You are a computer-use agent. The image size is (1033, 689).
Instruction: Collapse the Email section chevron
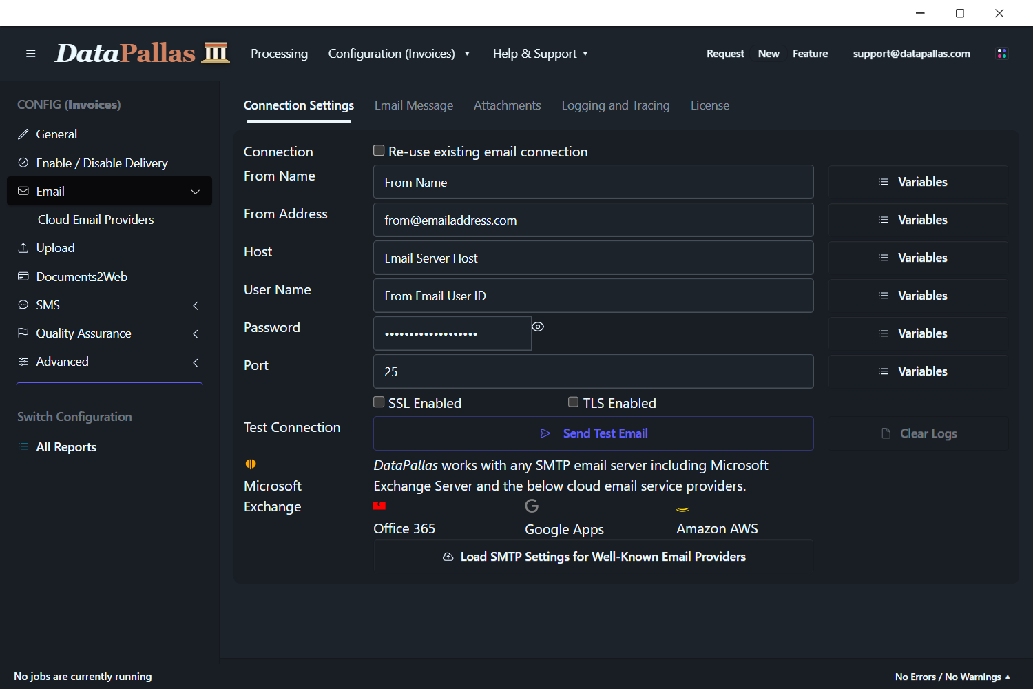(x=196, y=192)
